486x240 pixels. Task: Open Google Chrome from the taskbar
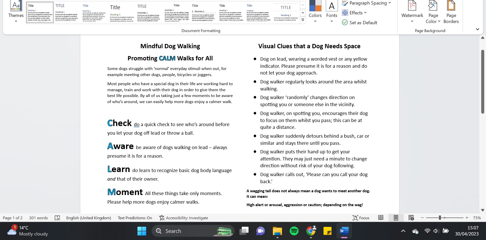coord(311,231)
